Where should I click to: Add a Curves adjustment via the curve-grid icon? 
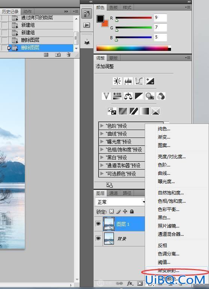(139, 81)
